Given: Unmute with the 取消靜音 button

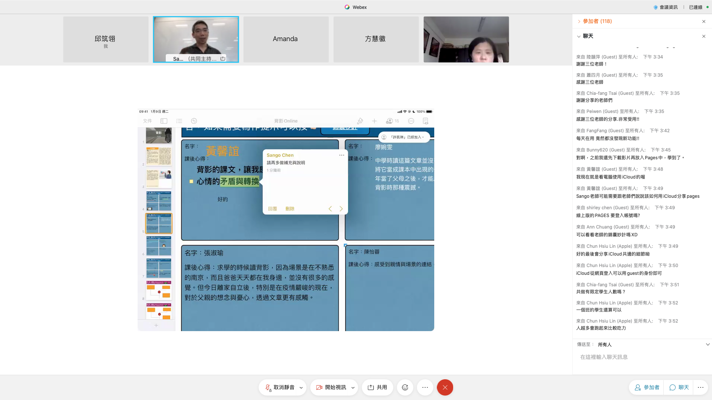Looking at the screenshot, I should point(280,387).
